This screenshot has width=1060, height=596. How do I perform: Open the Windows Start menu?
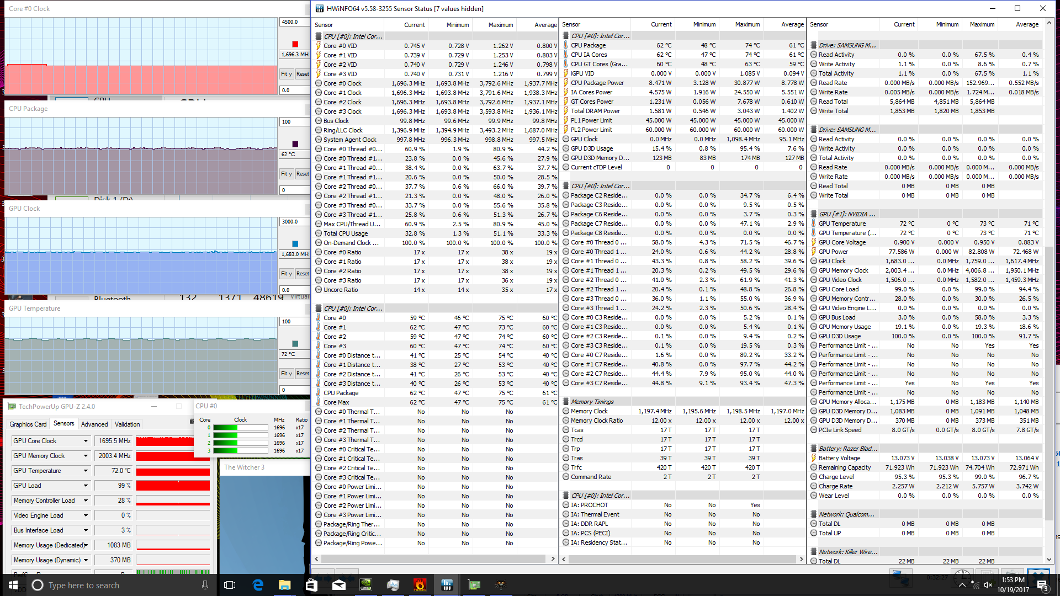click(x=13, y=585)
